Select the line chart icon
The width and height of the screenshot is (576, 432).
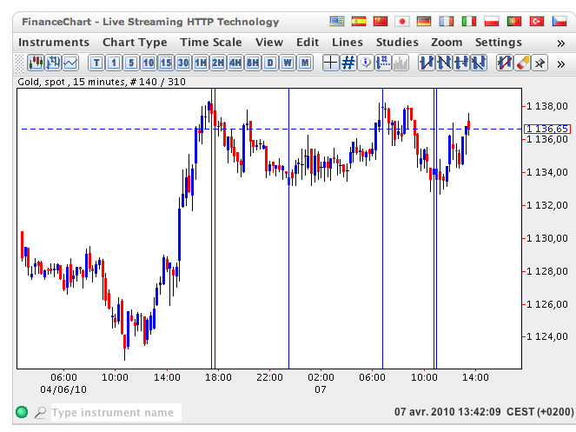point(70,63)
